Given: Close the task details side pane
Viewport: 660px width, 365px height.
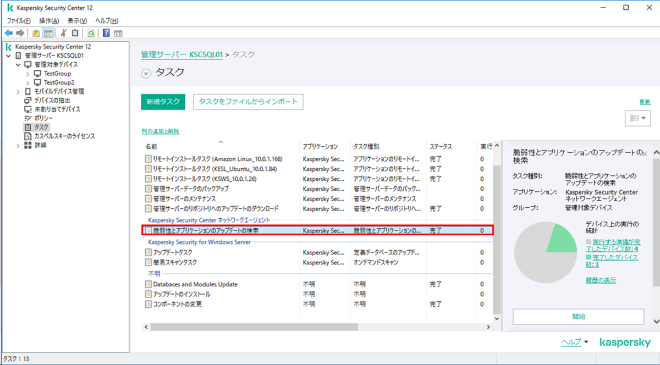Looking at the screenshot, I should [x=645, y=154].
